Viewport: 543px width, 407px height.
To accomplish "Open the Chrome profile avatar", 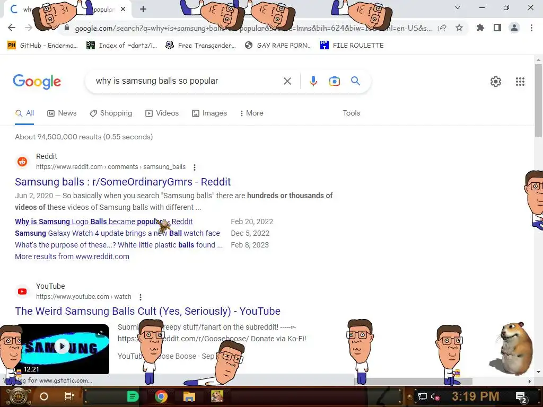I will (514, 28).
